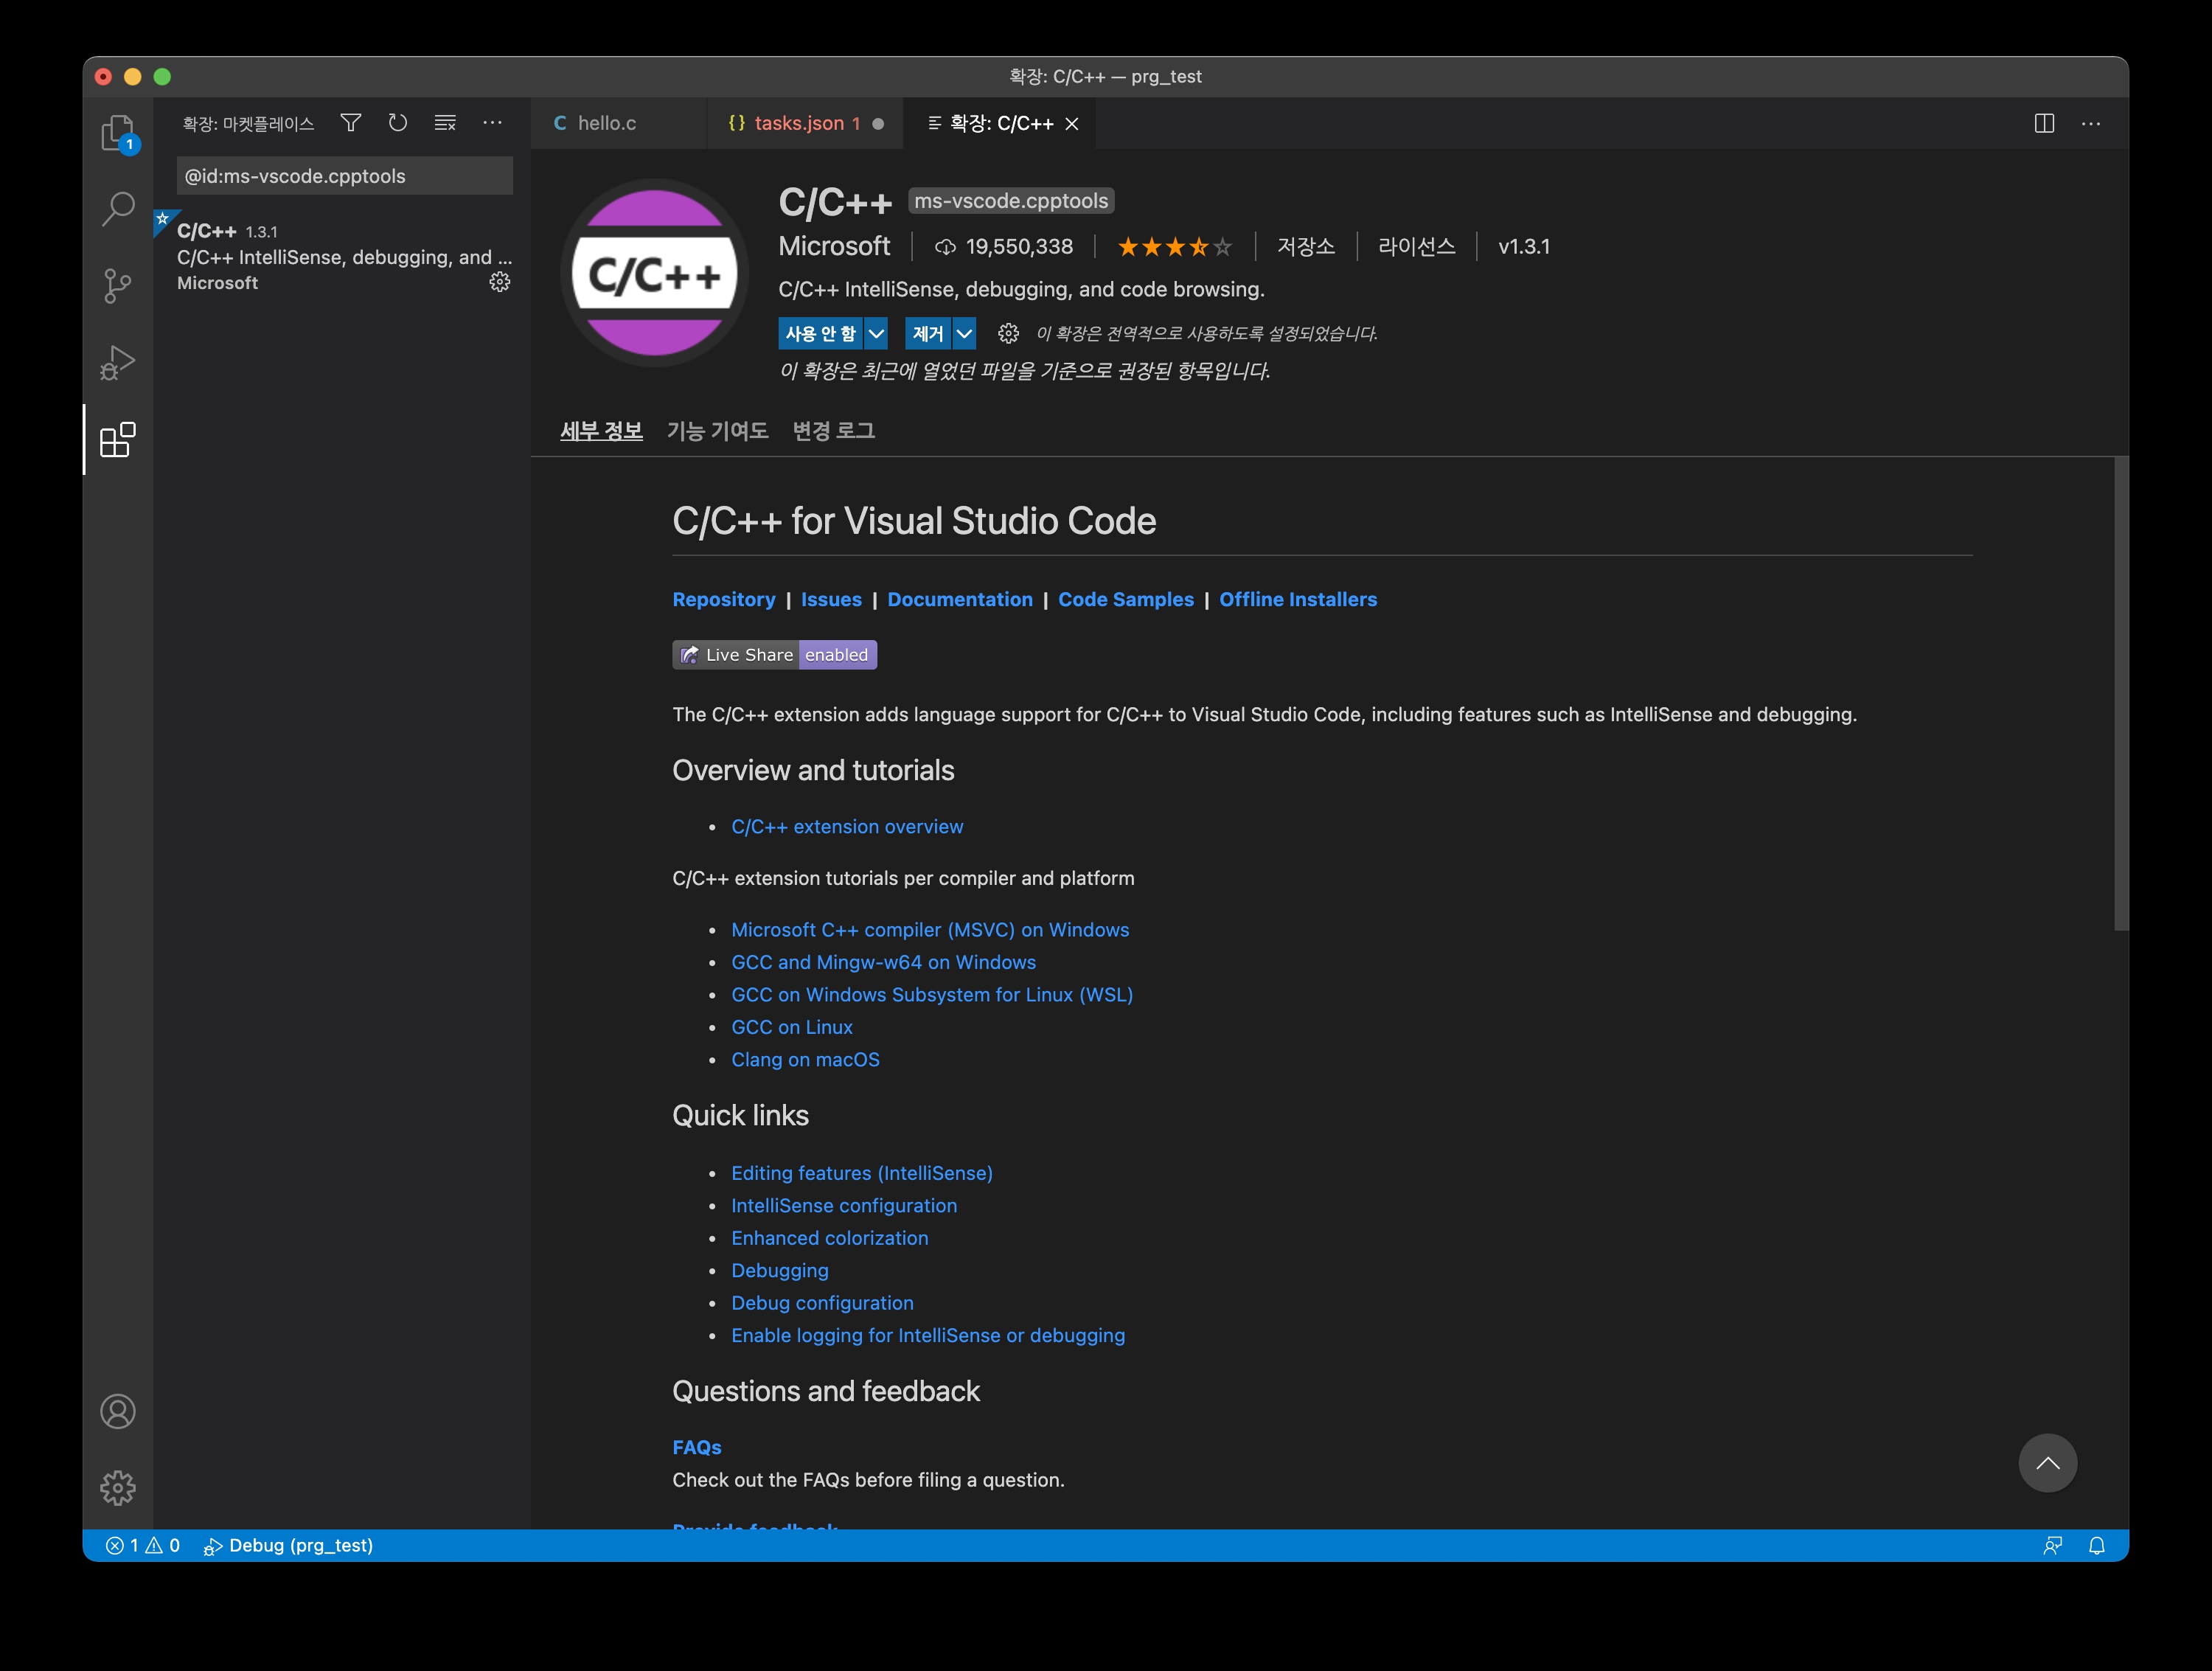
Task: Click the Clang on macOS tutorial link
Action: coord(805,1059)
